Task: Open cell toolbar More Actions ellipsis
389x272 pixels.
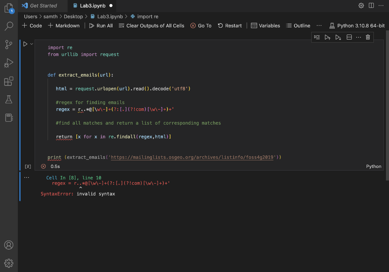Action: point(359,37)
